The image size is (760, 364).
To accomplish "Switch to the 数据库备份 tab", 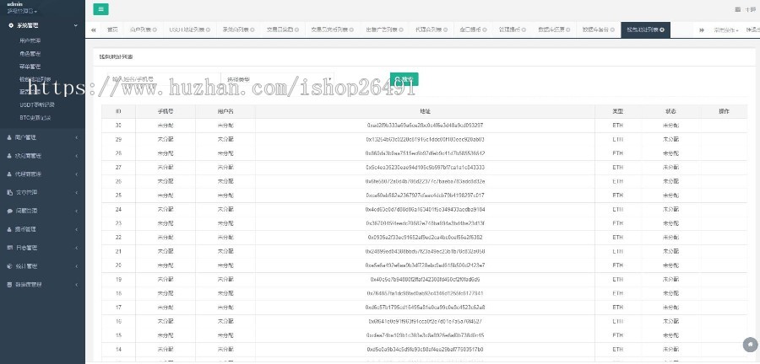I will point(599,30).
